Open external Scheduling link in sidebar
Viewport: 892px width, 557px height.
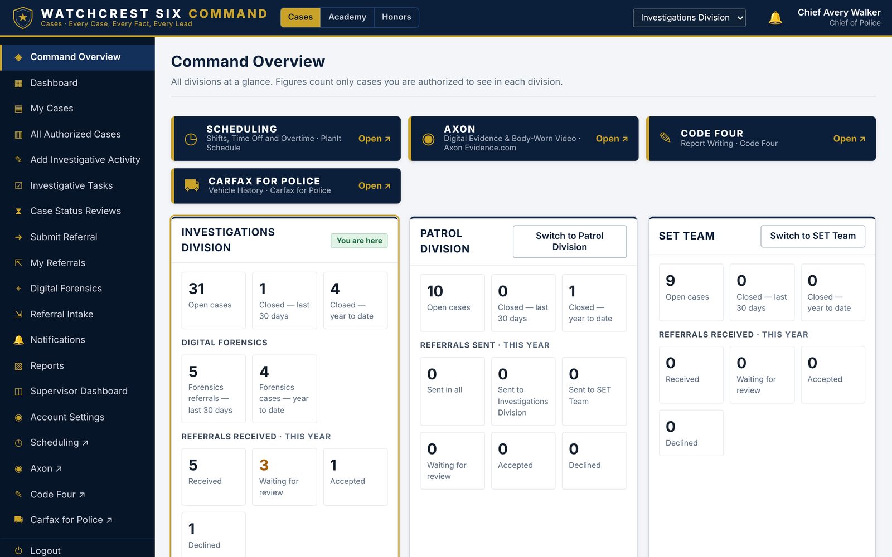[77, 443]
